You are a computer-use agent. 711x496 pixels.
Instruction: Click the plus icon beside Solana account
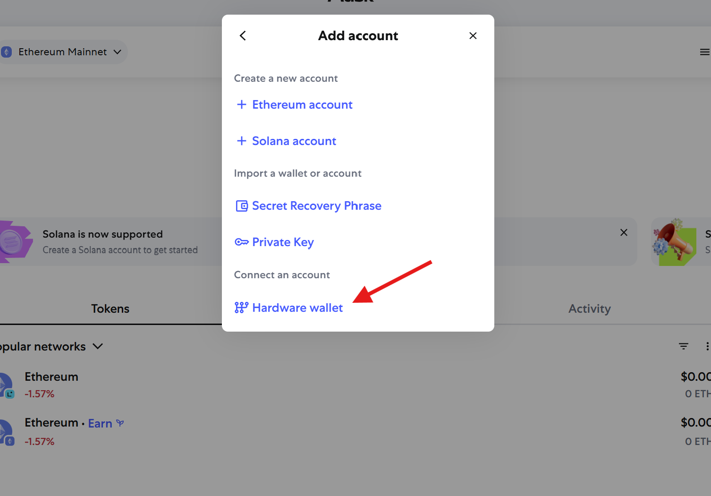pos(242,141)
